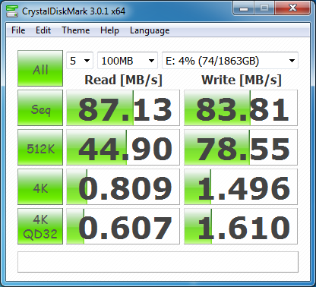Viewport: 316px width, 287px height.
Task: Open the Language menu
Action: [x=150, y=30]
